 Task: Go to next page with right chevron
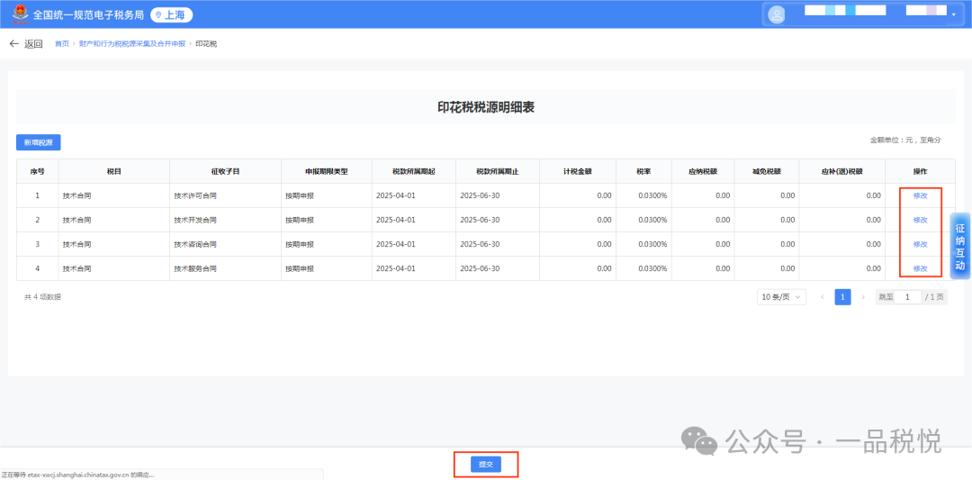(863, 297)
